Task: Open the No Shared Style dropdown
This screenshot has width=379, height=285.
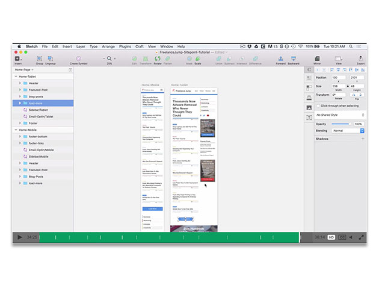Action: (340, 114)
